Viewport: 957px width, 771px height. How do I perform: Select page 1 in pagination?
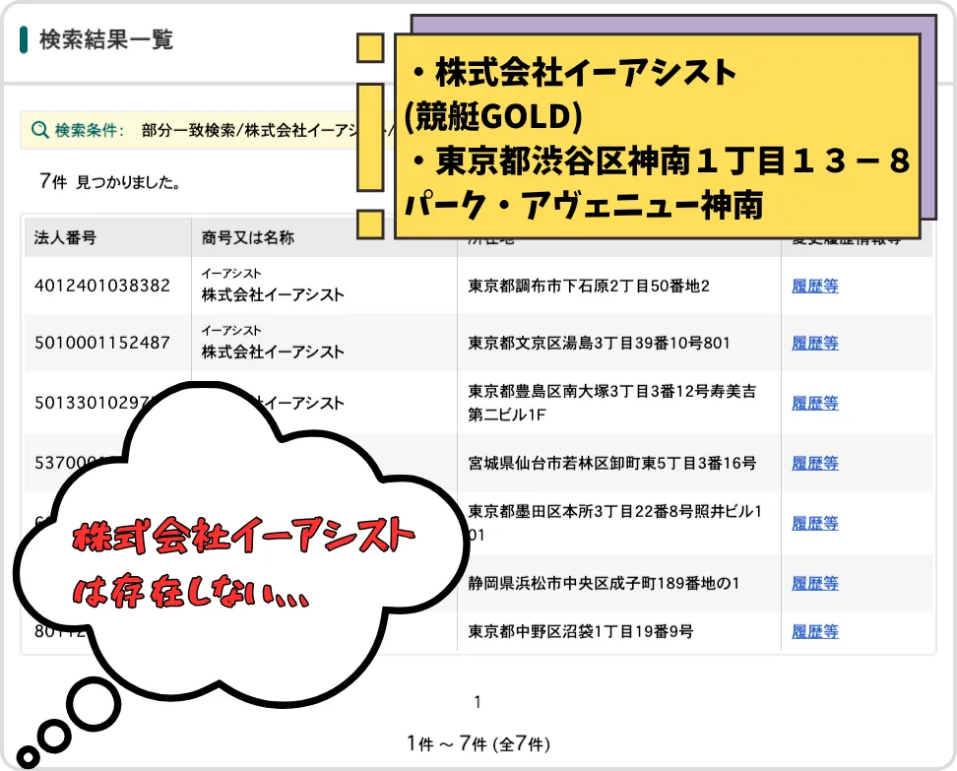477,702
